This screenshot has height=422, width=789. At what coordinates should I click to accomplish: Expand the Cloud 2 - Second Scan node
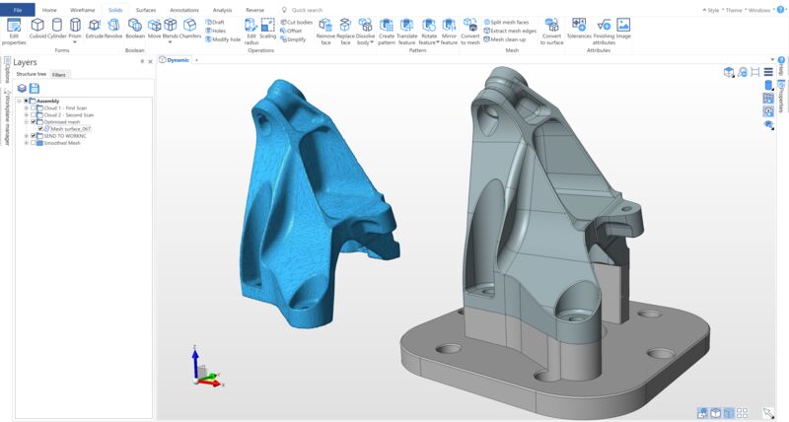click(26, 115)
